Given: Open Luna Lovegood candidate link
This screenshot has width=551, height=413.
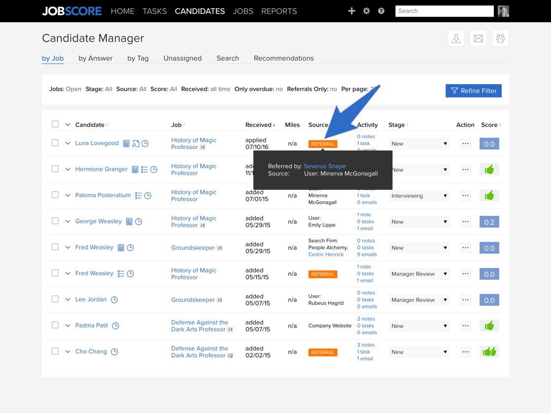Looking at the screenshot, I should tap(97, 143).
